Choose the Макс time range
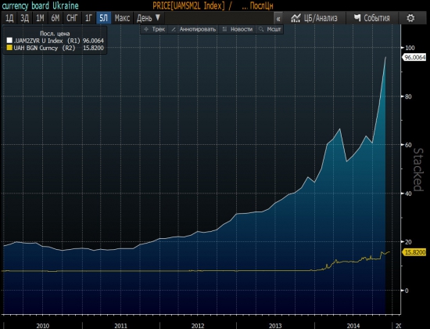 coord(122,18)
